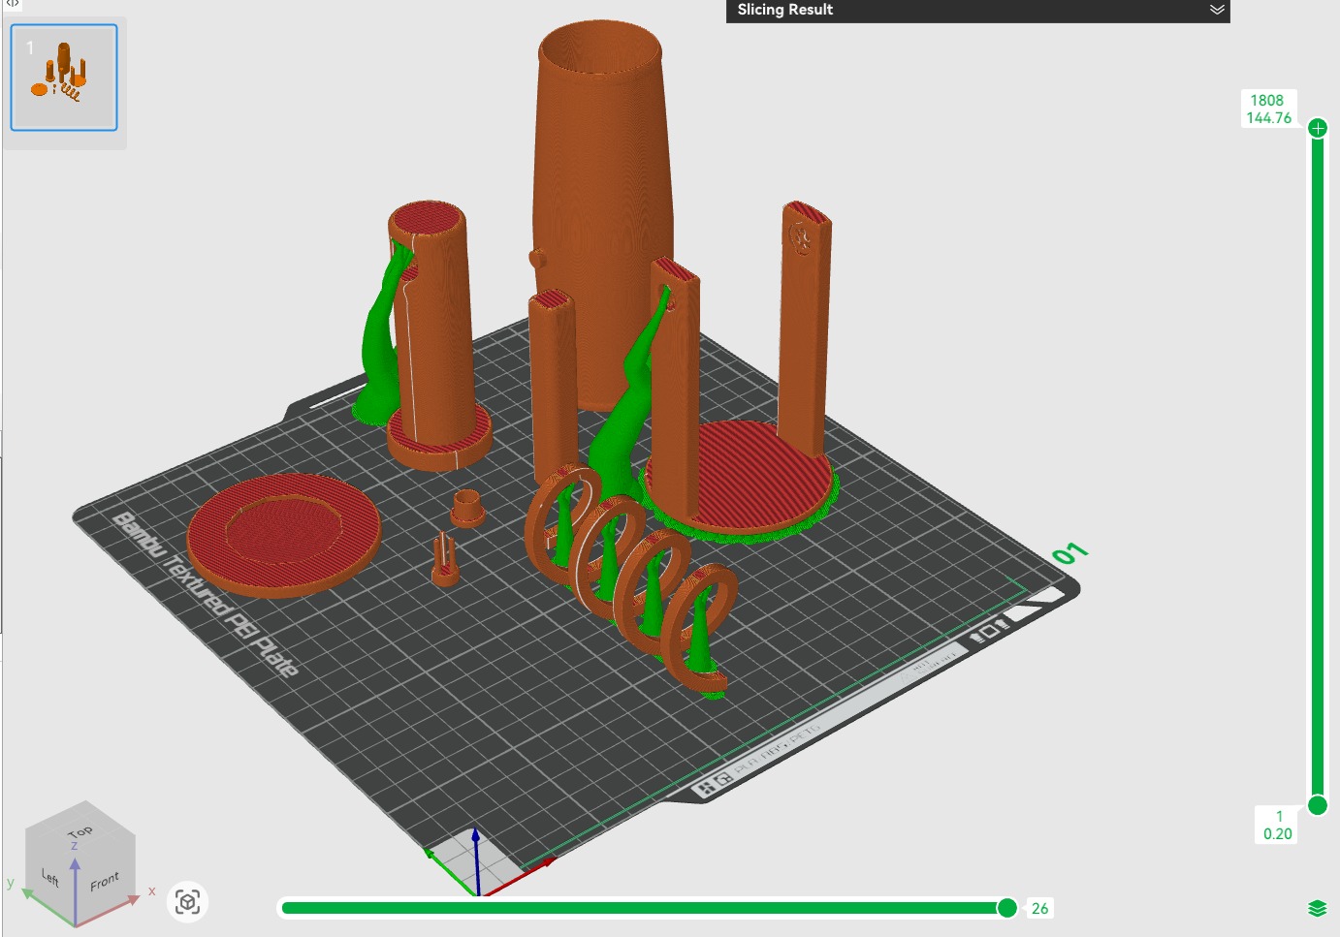Click the Front face of the navigation cube

[x=104, y=880]
